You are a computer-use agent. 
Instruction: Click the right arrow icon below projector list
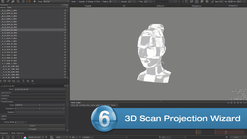[32, 81]
